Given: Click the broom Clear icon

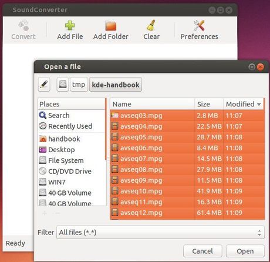Looking at the screenshot, I should point(151,25).
